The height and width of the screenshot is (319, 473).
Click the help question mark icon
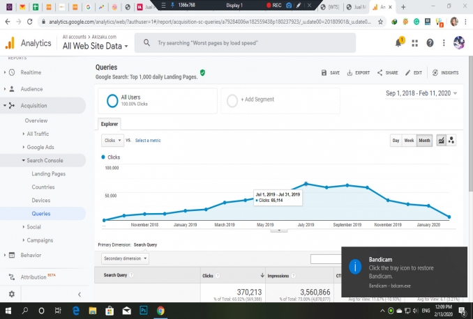coord(430,42)
